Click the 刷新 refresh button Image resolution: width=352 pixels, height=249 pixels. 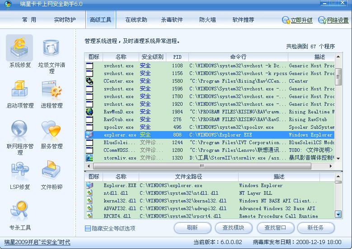(x=192, y=228)
